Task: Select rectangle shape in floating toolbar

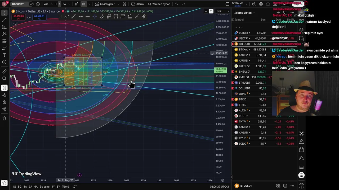Action: (x=116, y=16)
